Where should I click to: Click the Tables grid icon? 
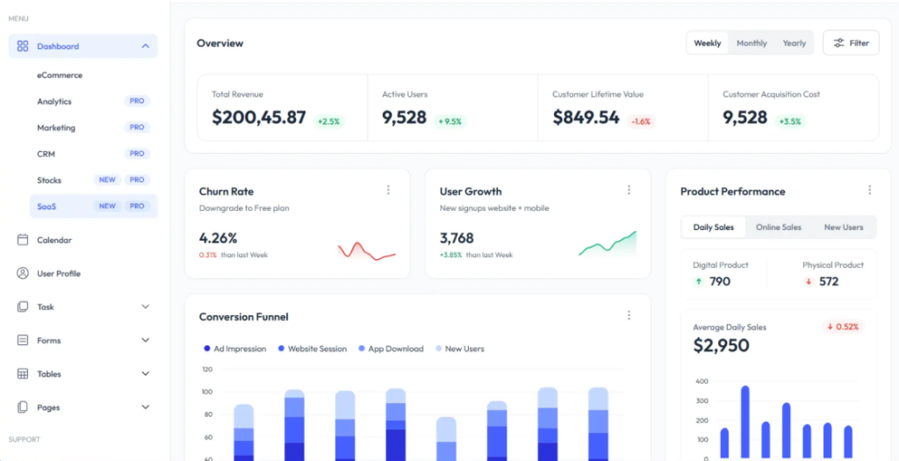point(22,373)
